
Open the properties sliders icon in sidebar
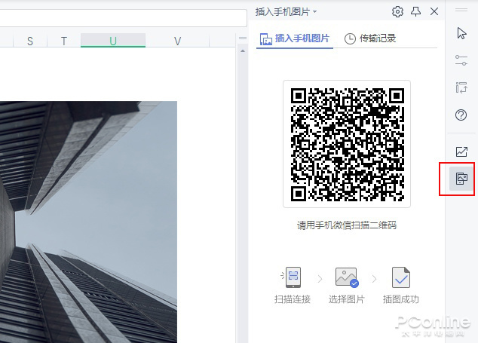click(x=461, y=60)
